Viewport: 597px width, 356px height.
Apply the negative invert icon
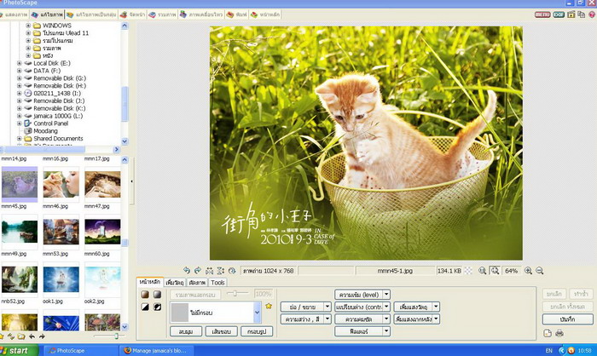point(157,307)
